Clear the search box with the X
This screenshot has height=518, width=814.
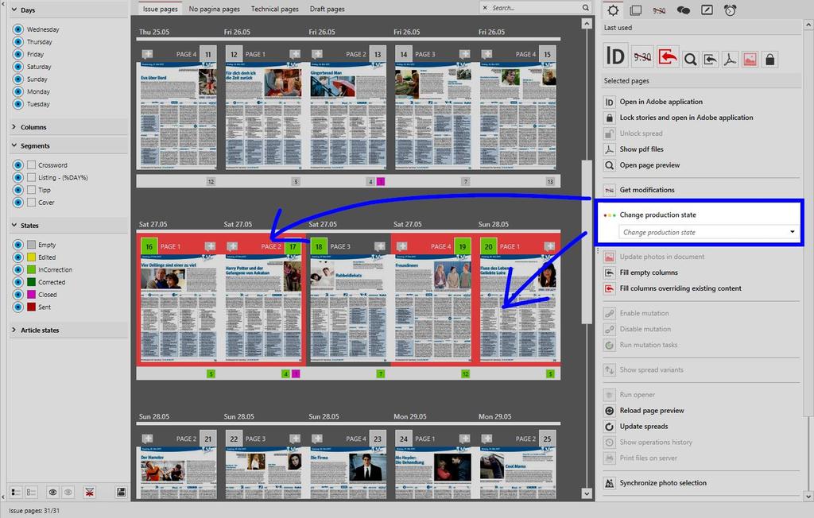pyautogui.click(x=485, y=8)
